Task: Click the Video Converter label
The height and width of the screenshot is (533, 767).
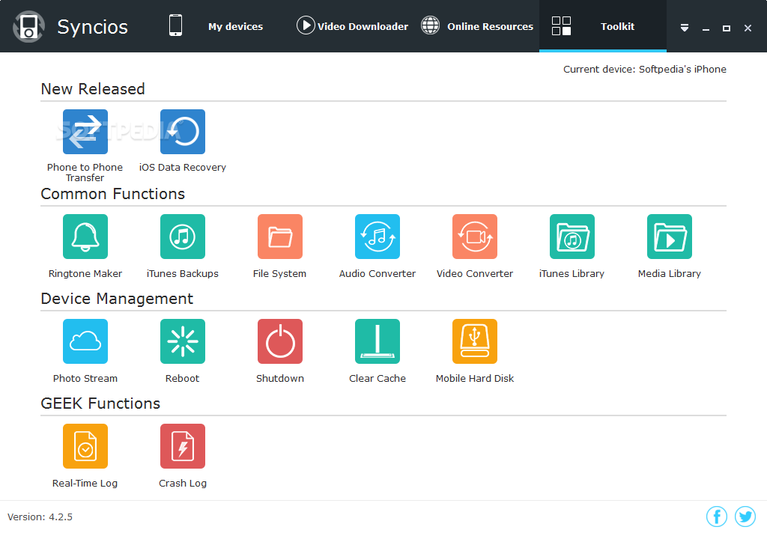Action: click(x=474, y=273)
